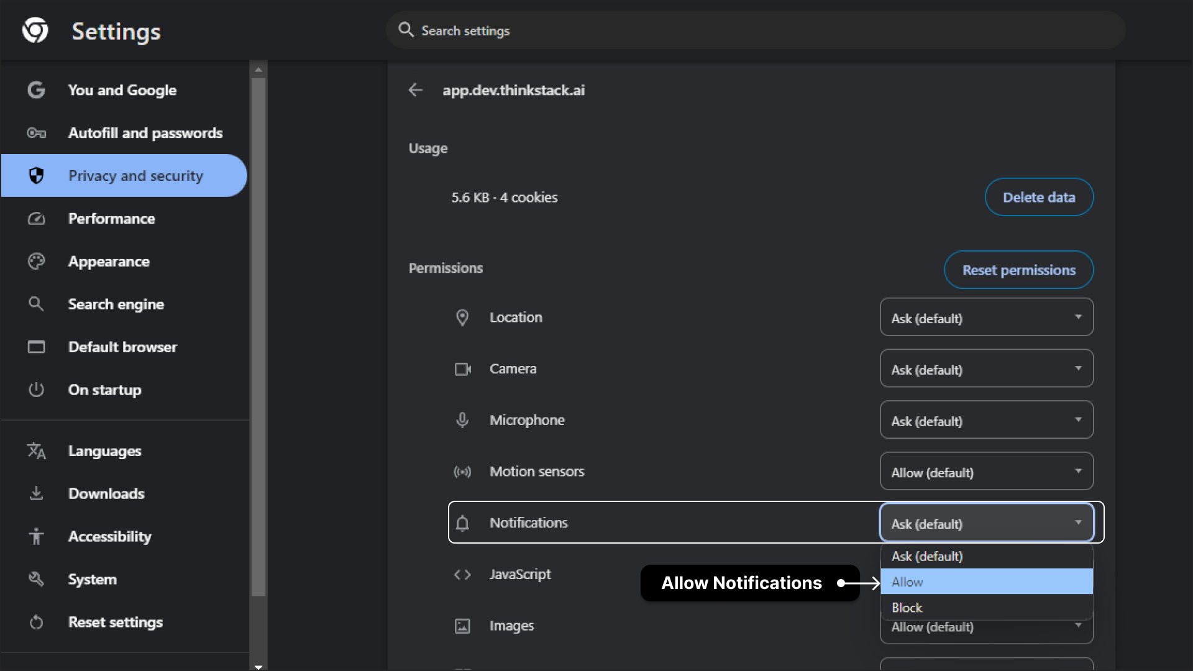
Task: Click the Usage section heading
Action: pos(428,148)
